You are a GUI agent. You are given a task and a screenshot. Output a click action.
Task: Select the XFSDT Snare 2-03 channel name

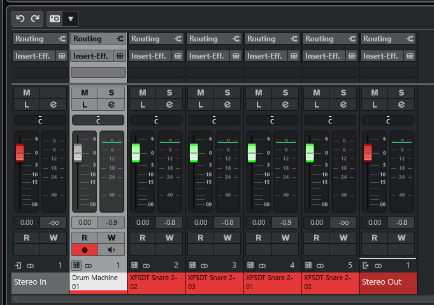(x=214, y=282)
